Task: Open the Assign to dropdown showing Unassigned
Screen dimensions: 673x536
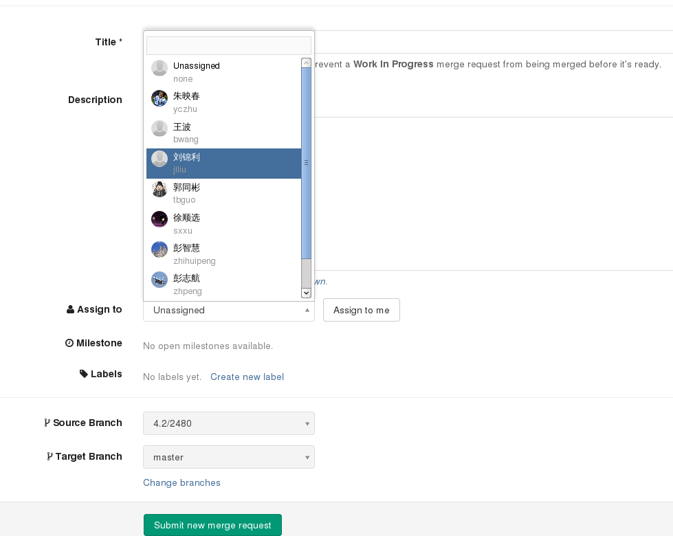Action: [228, 310]
